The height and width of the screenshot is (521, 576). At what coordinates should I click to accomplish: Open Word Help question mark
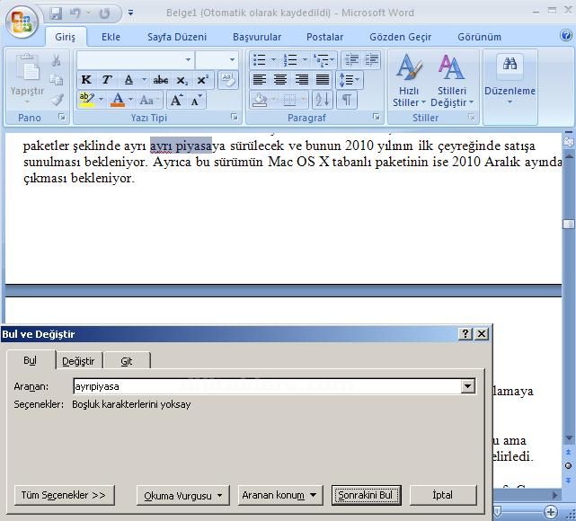(x=566, y=35)
